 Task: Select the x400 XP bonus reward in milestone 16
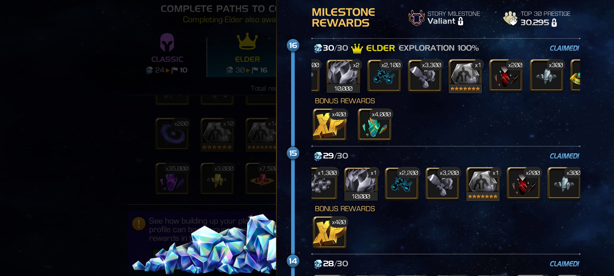pyautogui.click(x=330, y=125)
